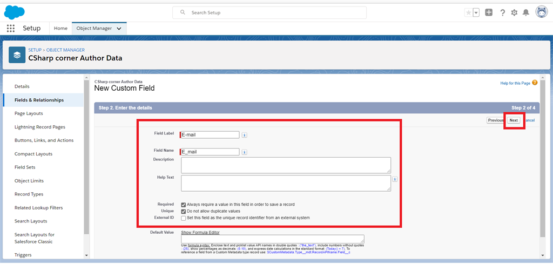This screenshot has height=264, width=553.
Task: Click the global actions plus icon
Action: (x=489, y=13)
